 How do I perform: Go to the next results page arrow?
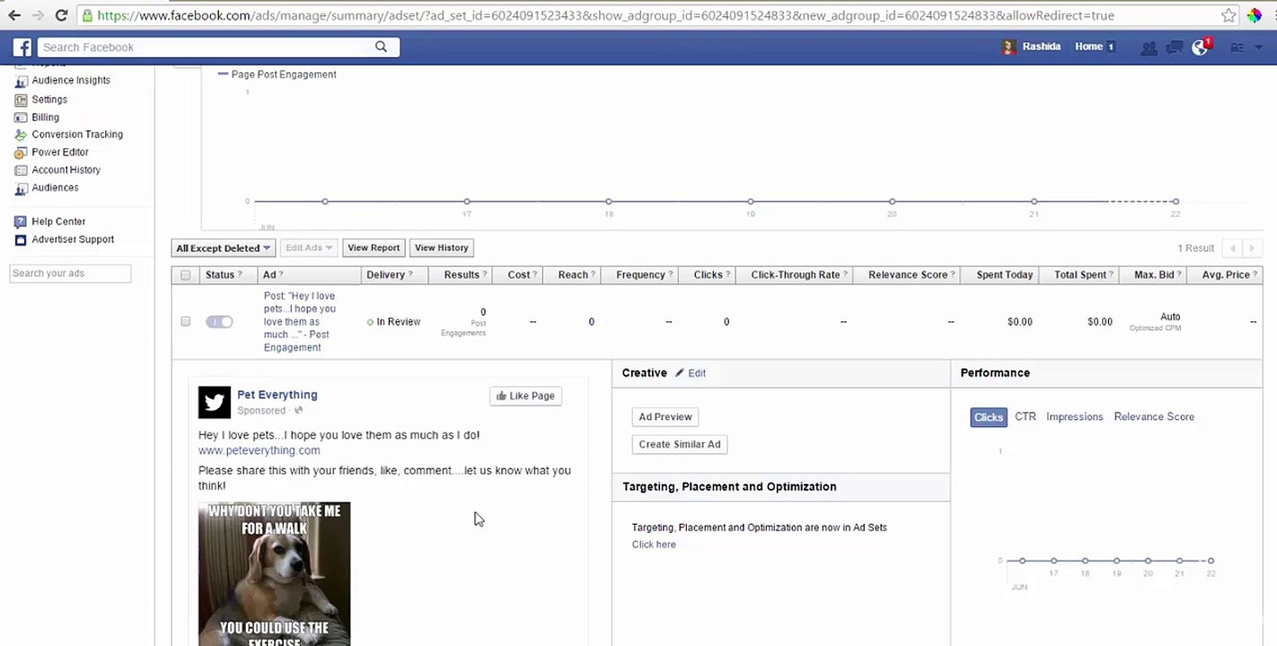pos(1252,249)
